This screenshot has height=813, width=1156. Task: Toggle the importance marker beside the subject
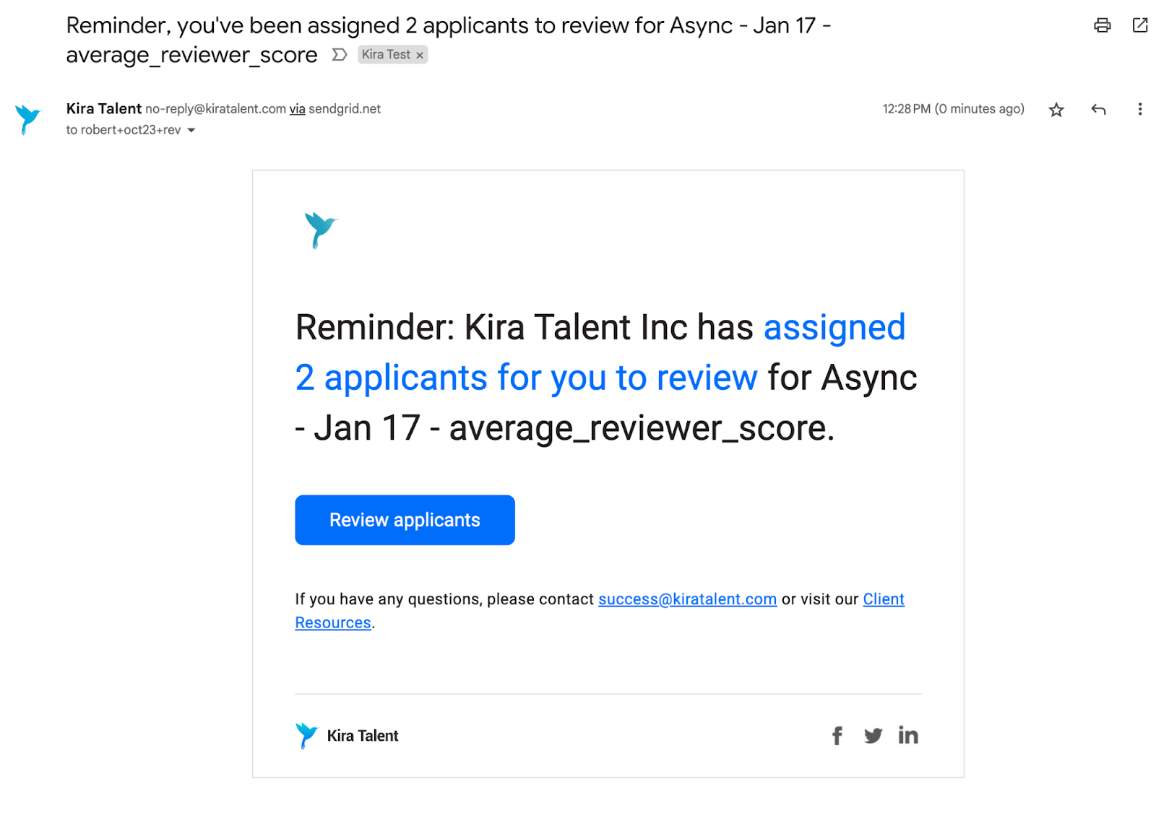pyautogui.click(x=339, y=55)
